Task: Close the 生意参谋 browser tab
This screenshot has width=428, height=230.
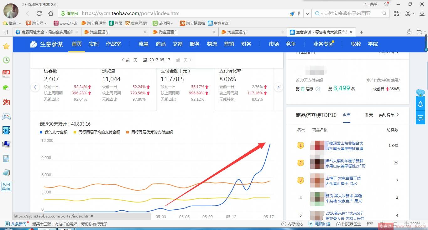Action: pyautogui.click(x=351, y=32)
